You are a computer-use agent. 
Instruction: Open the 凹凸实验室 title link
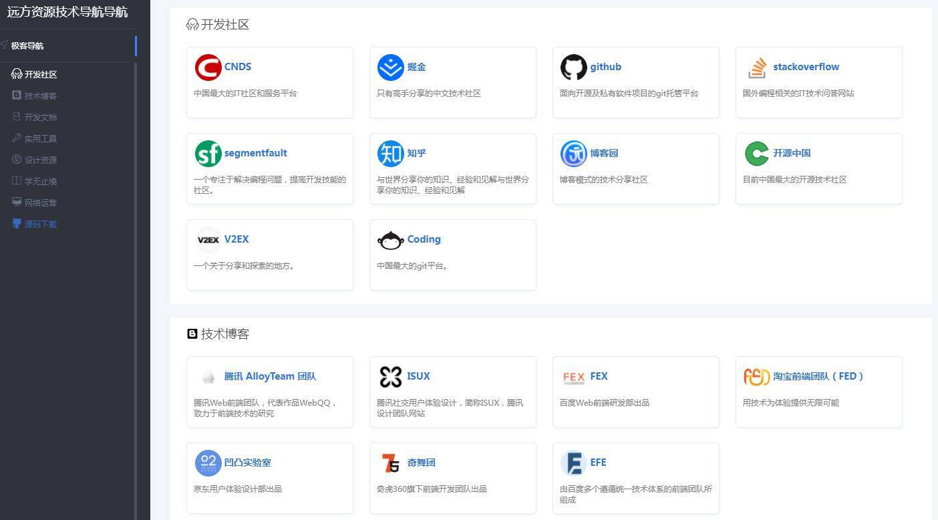tap(248, 463)
